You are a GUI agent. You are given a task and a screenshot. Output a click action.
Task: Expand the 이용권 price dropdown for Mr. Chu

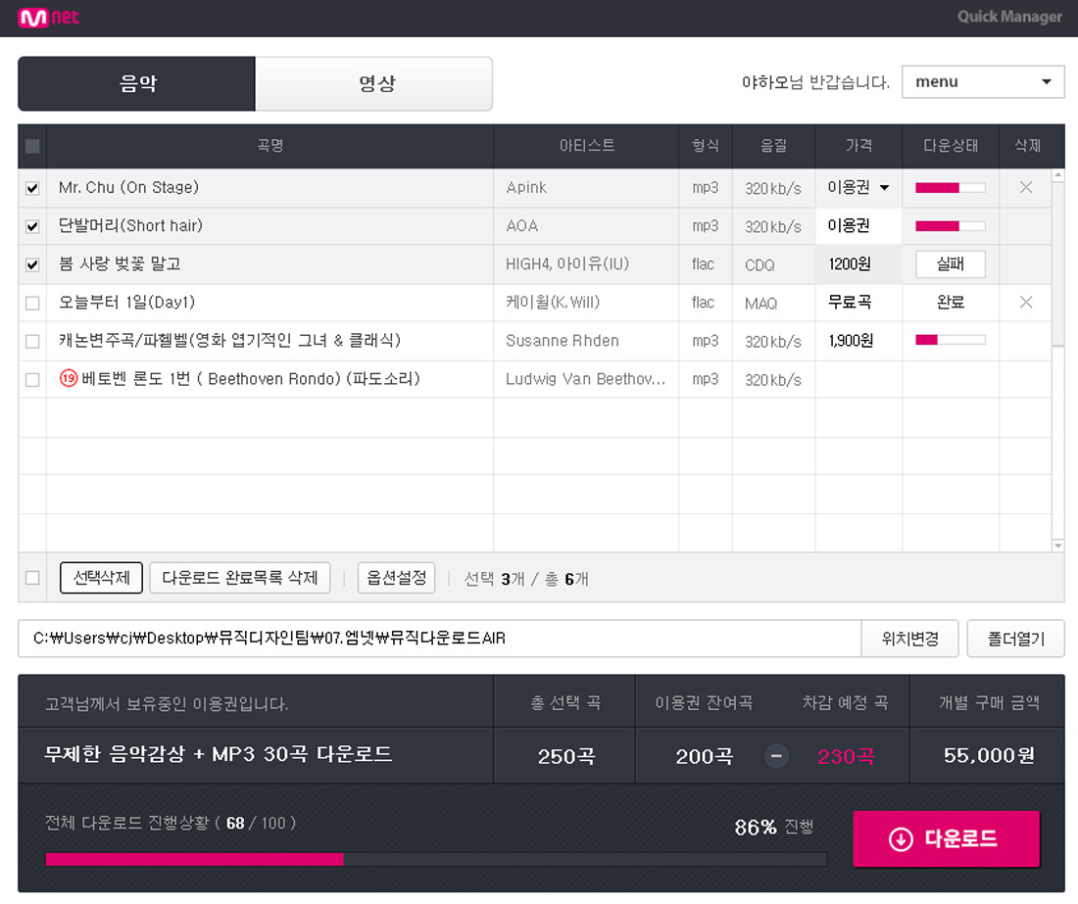(x=858, y=187)
